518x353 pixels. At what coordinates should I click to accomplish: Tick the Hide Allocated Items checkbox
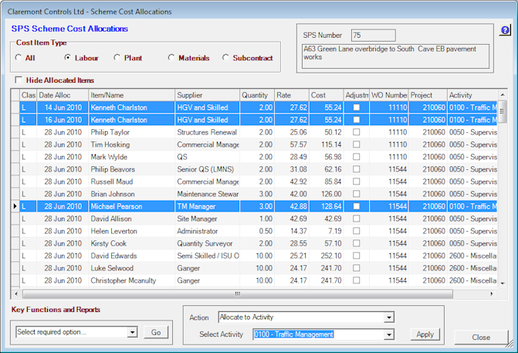(19, 80)
